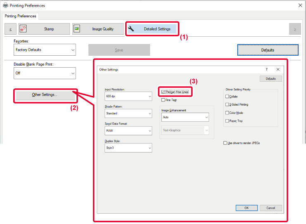The image size is (306, 224).
Task: Close the Other Settings dialog
Action: [278, 70]
